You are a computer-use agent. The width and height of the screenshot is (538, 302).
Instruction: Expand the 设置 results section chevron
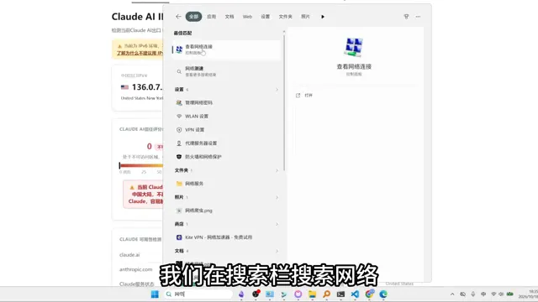[277, 90]
